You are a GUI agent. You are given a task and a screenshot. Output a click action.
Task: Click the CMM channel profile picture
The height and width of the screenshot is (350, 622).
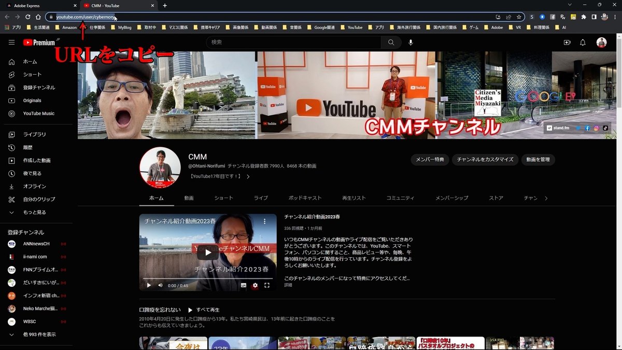tap(160, 167)
